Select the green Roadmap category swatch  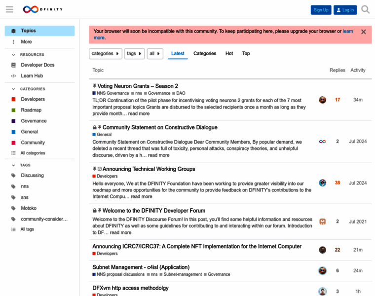pyautogui.click(x=13, y=110)
